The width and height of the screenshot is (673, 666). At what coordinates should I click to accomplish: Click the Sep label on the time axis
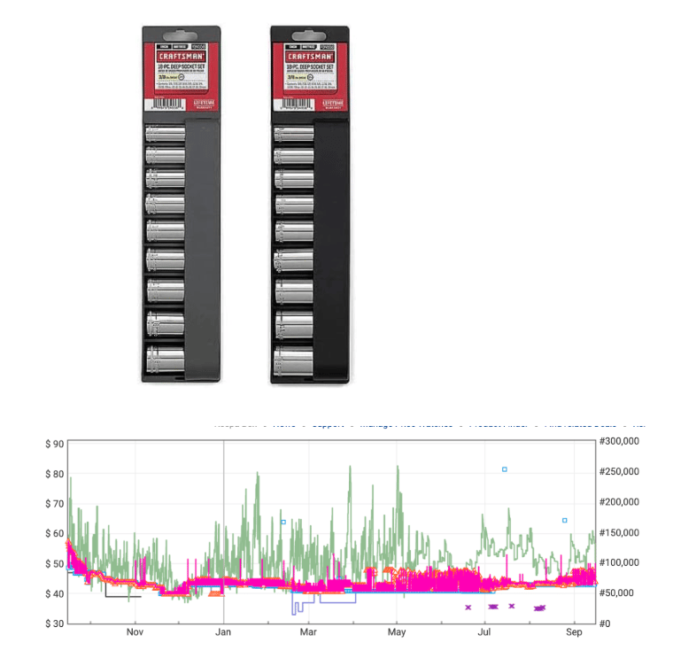[574, 632]
